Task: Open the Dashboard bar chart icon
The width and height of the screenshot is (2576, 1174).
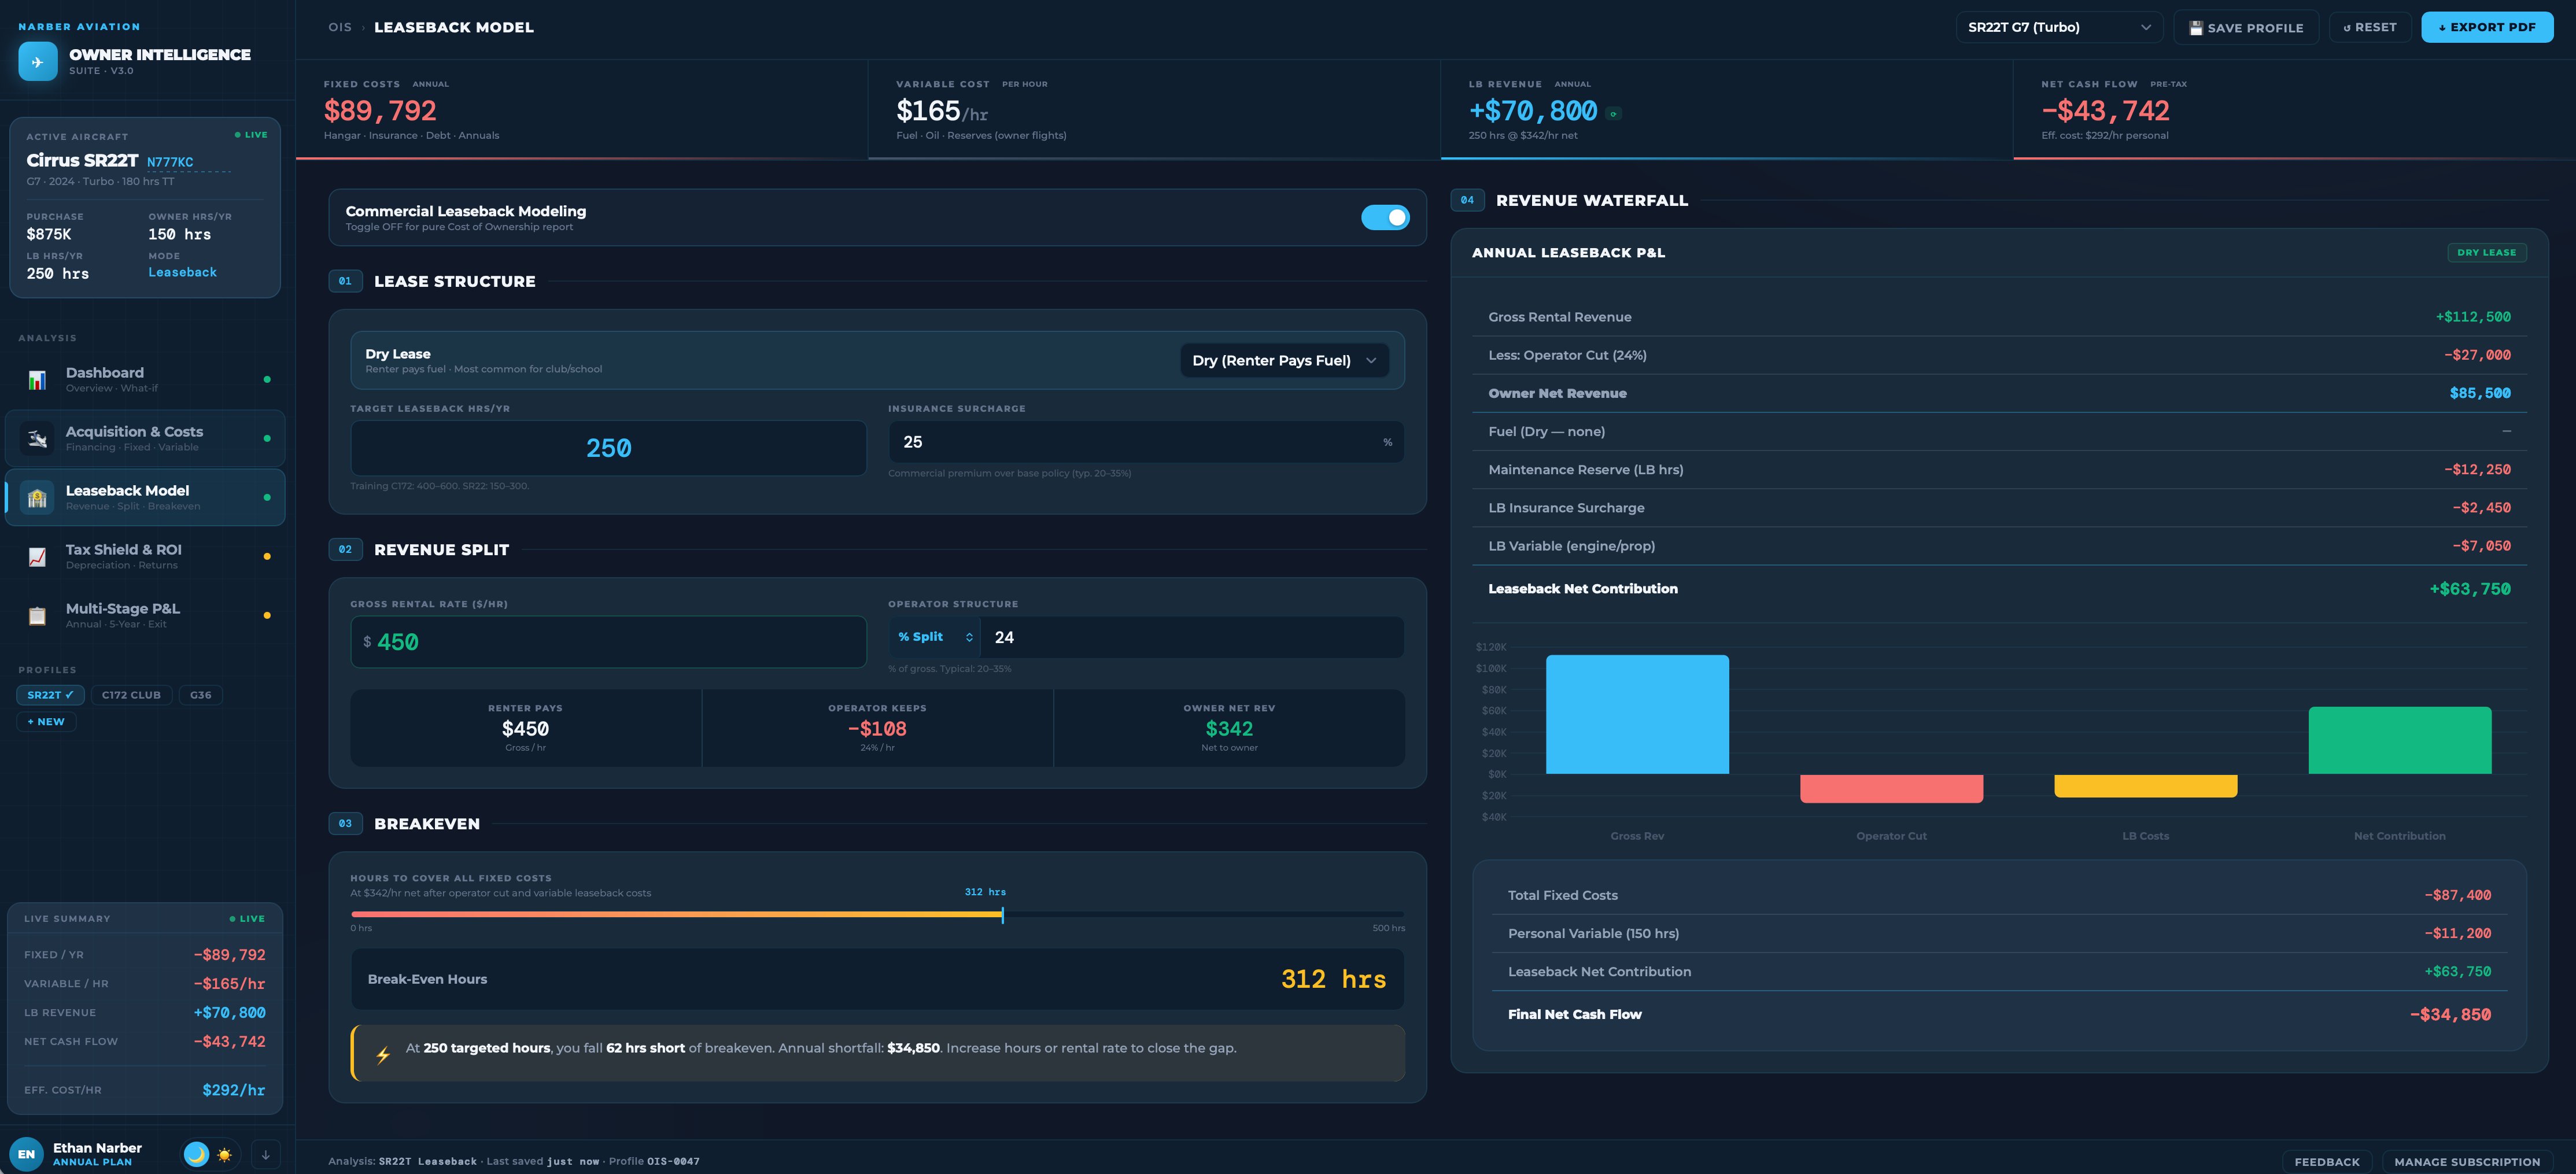Action: click(x=37, y=380)
